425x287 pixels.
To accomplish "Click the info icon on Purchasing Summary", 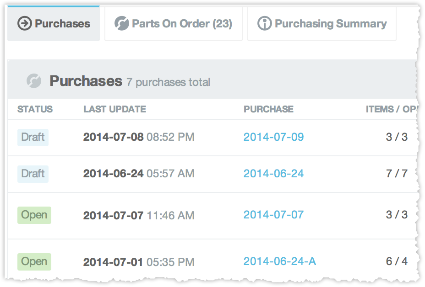I will [264, 23].
